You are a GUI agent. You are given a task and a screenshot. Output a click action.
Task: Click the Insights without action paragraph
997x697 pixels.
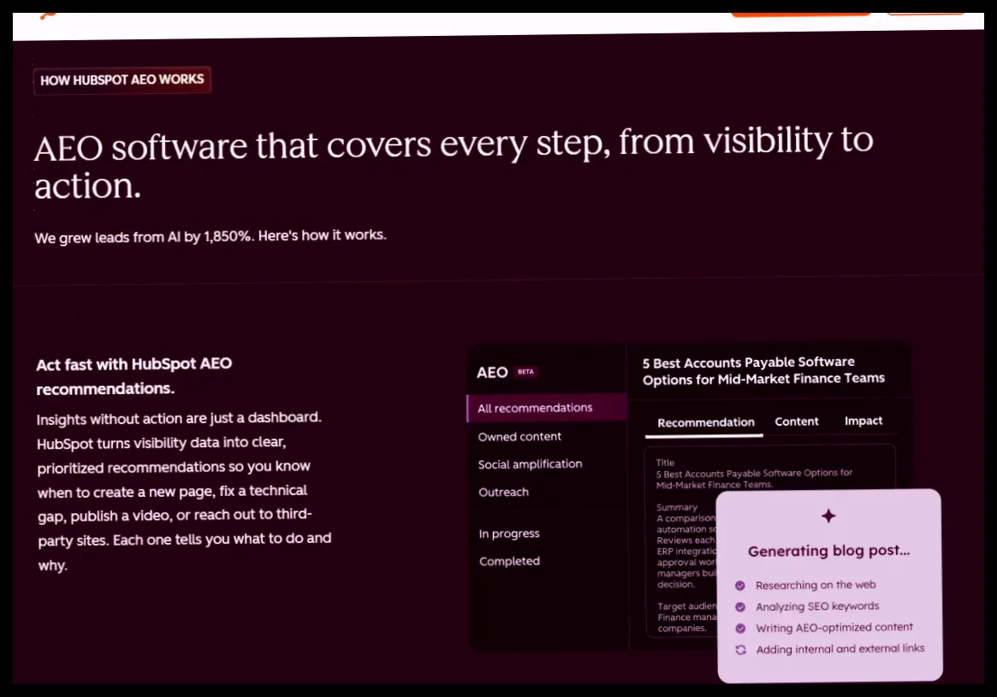click(x=184, y=491)
